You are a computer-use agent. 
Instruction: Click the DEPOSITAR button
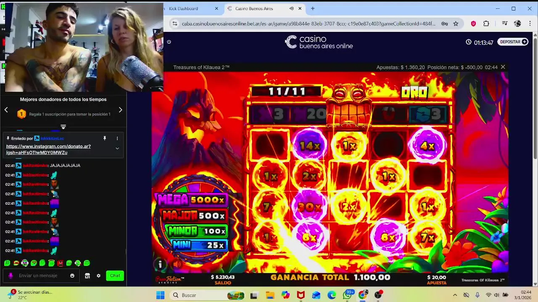(x=513, y=42)
